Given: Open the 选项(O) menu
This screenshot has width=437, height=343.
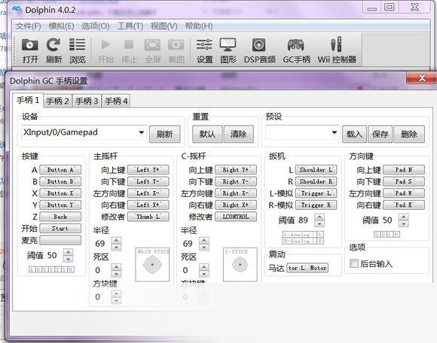Looking at the screenshot, I should pos(96,26).
